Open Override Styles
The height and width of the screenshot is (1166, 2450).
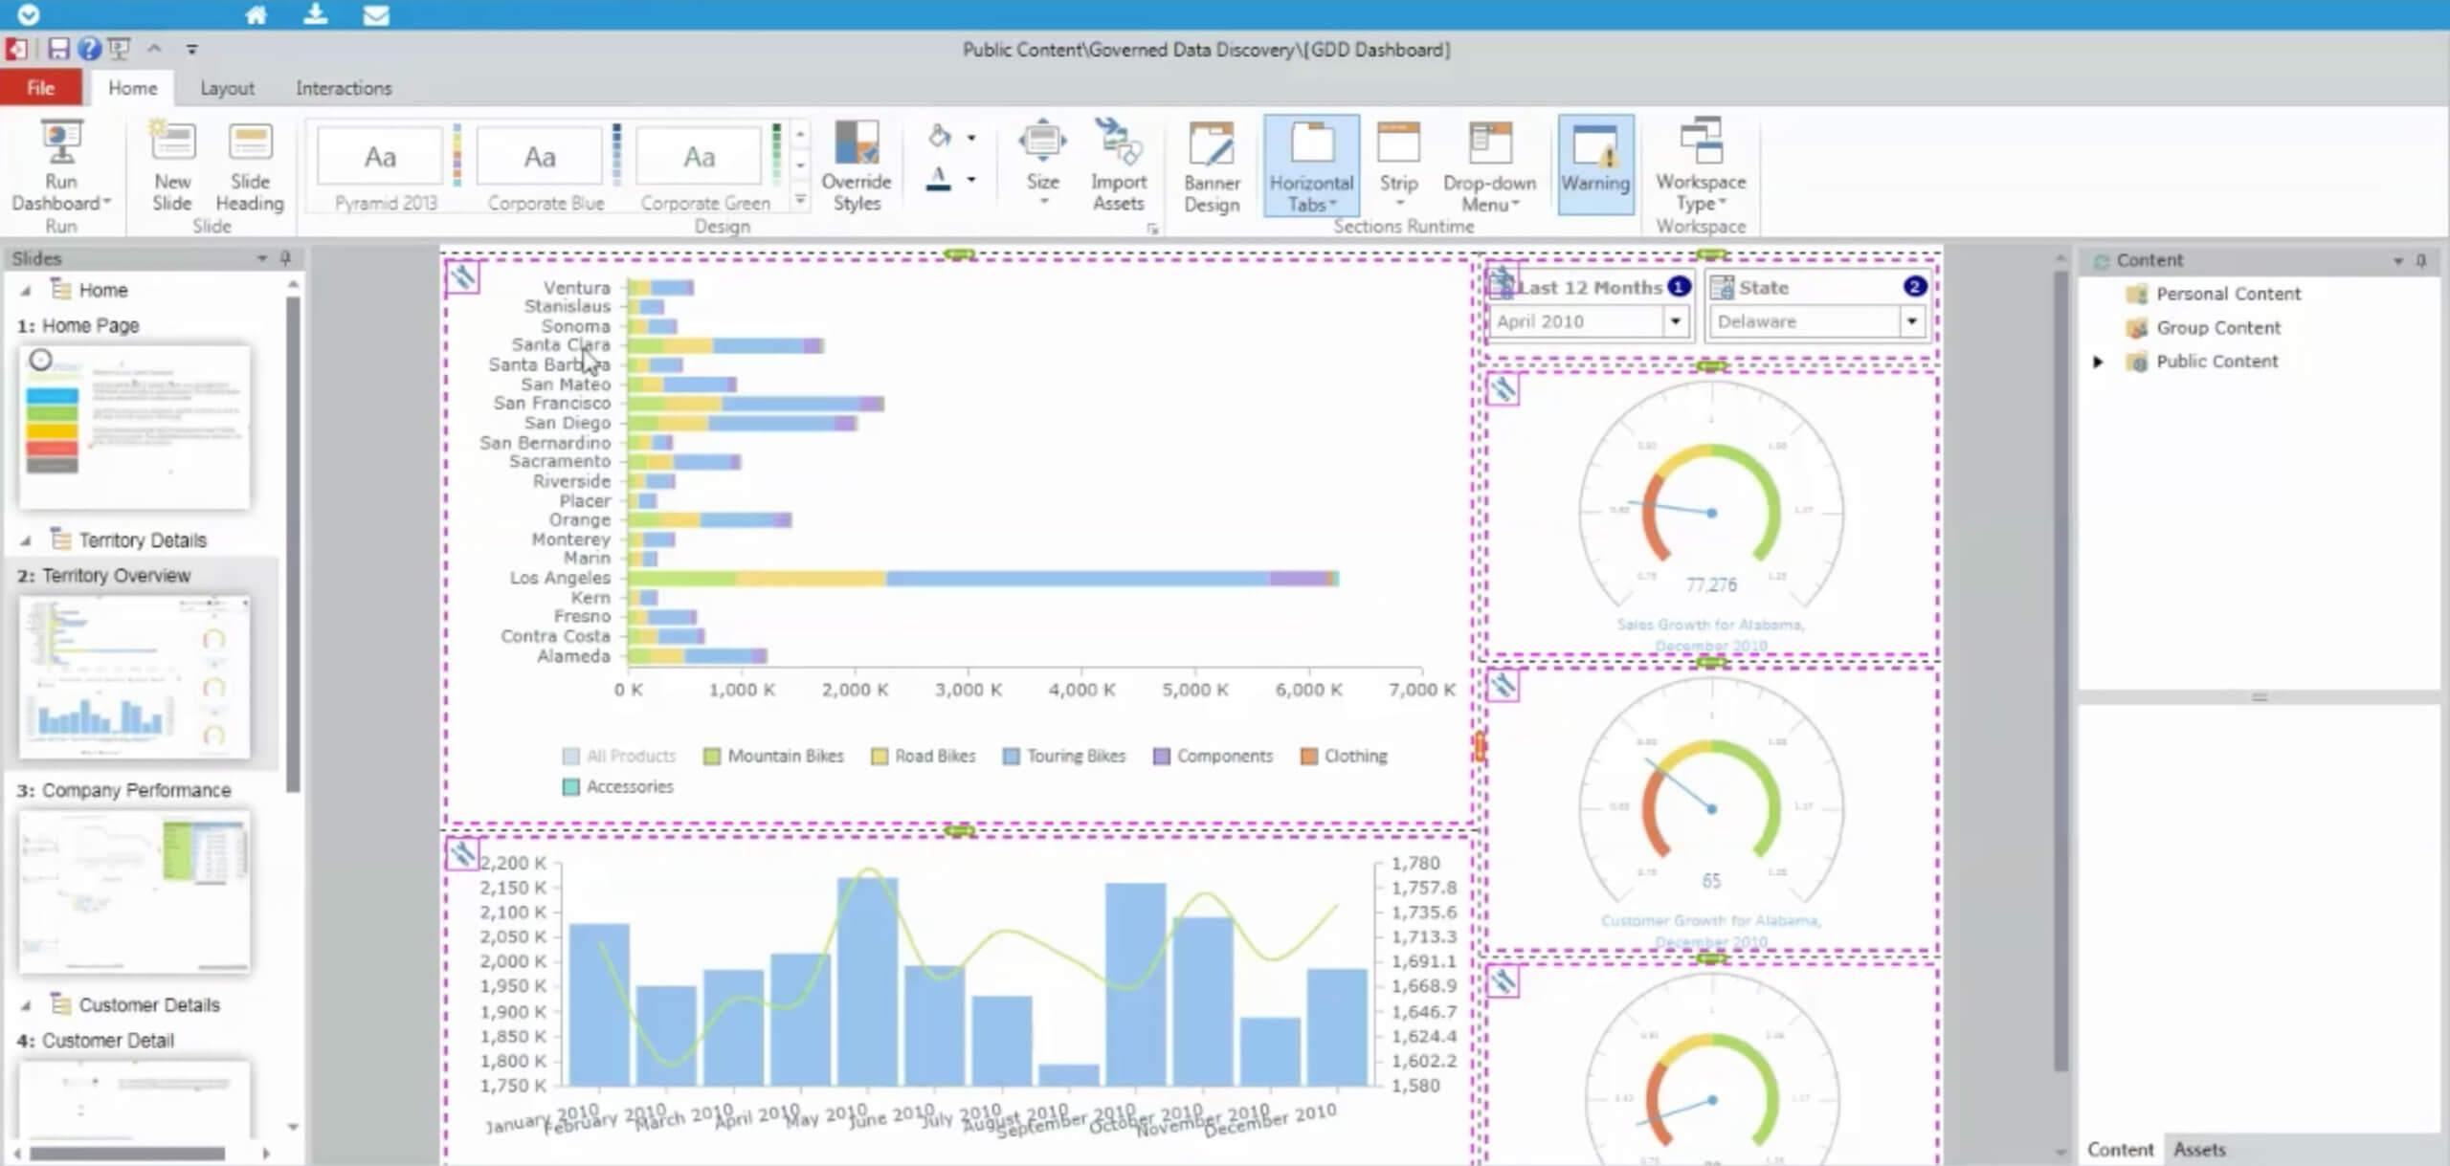[x=856, y=166]
